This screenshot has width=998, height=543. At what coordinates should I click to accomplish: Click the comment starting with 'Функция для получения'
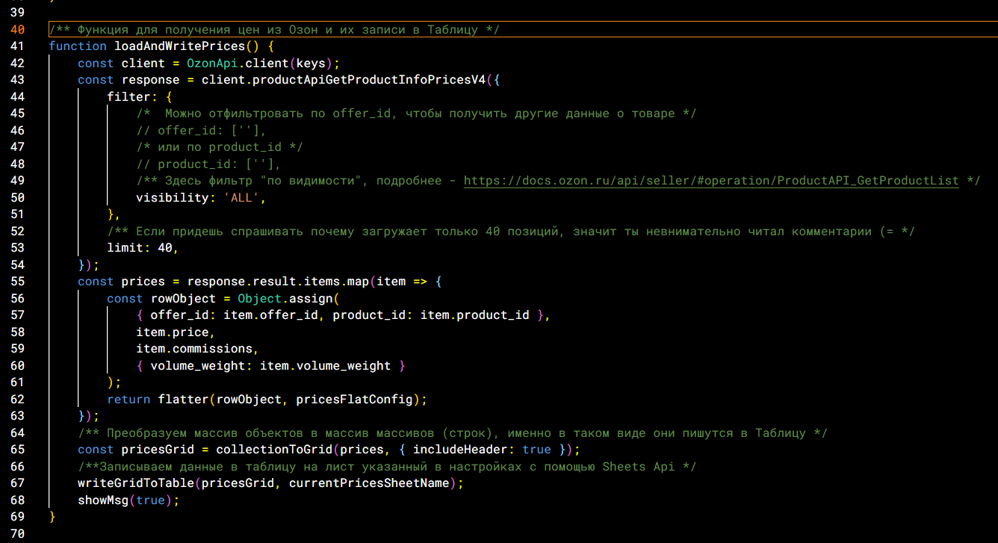(x=274, y=30)
